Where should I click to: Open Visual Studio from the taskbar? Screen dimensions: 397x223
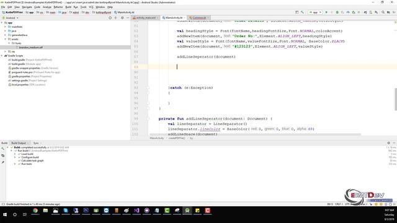click(x=136, y=211)
